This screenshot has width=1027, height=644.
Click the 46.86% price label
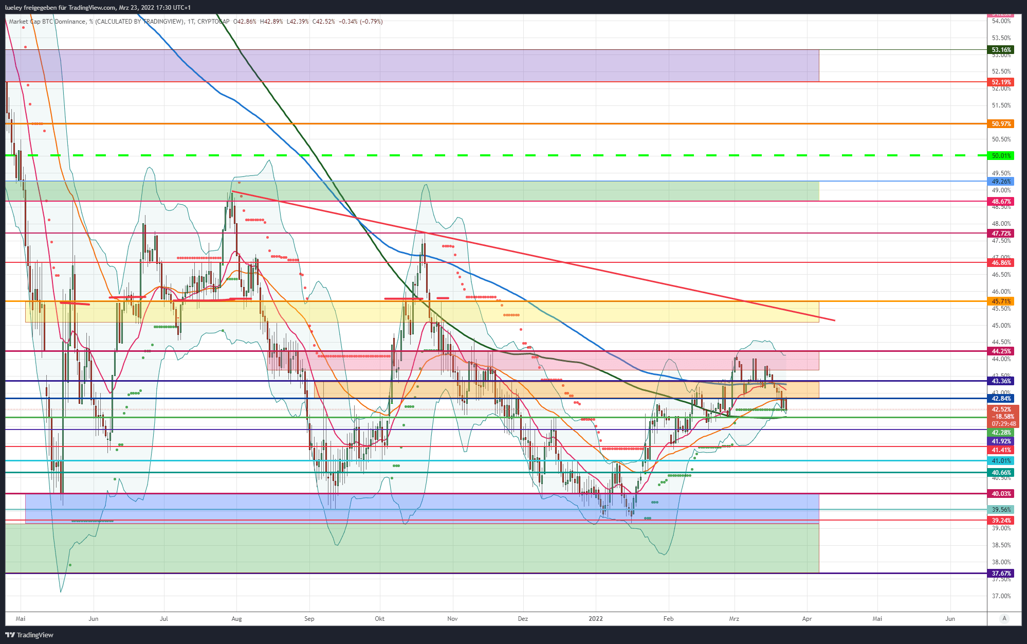click(1001, 262)
